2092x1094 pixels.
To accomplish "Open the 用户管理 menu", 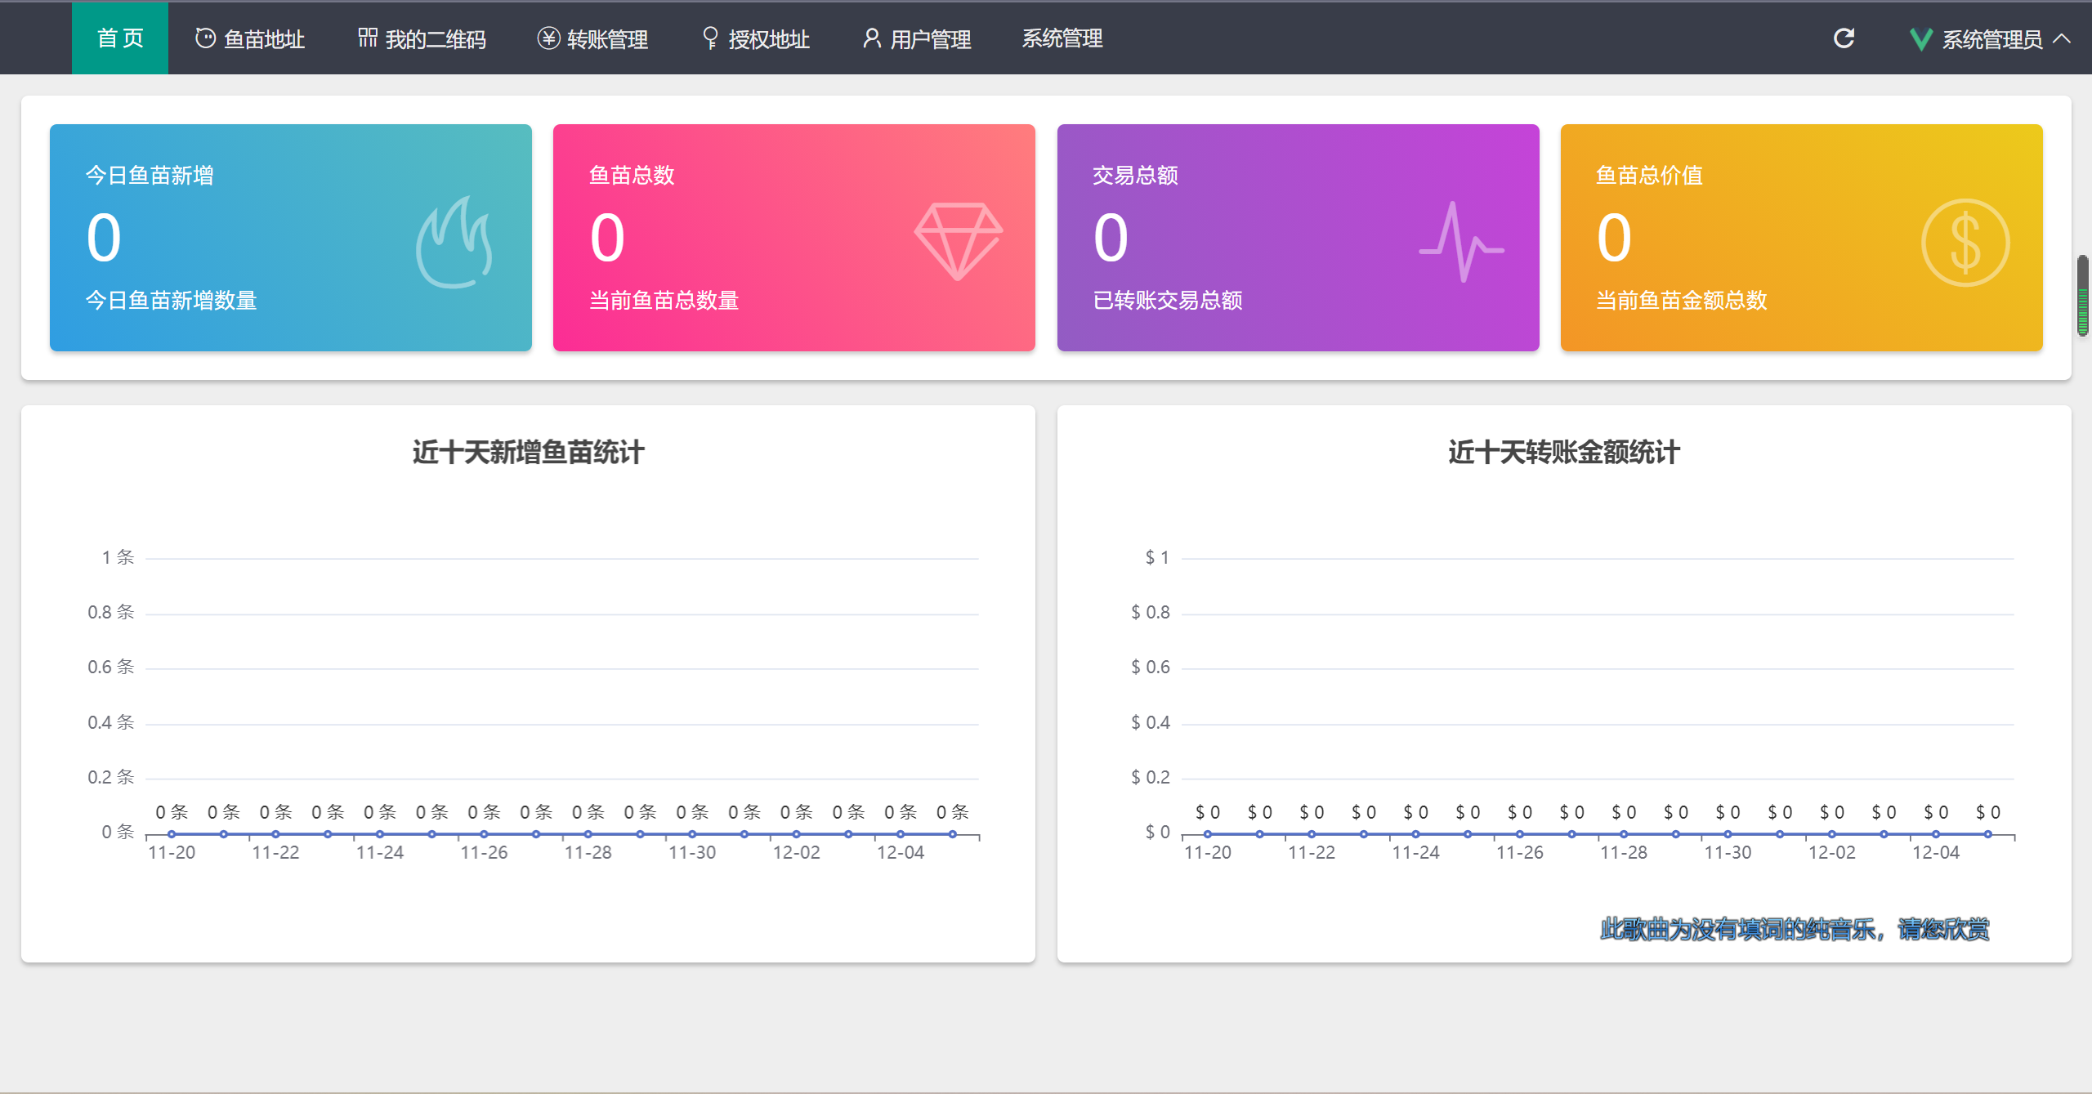I will [917, 38].
